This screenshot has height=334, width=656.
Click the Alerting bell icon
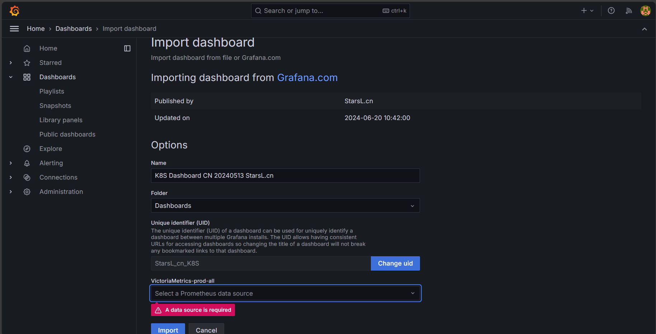[27, 163]
